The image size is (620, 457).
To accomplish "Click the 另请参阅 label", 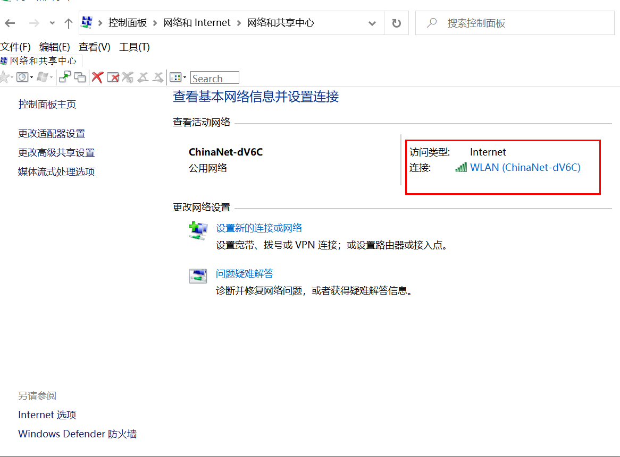I will point(37,396).
